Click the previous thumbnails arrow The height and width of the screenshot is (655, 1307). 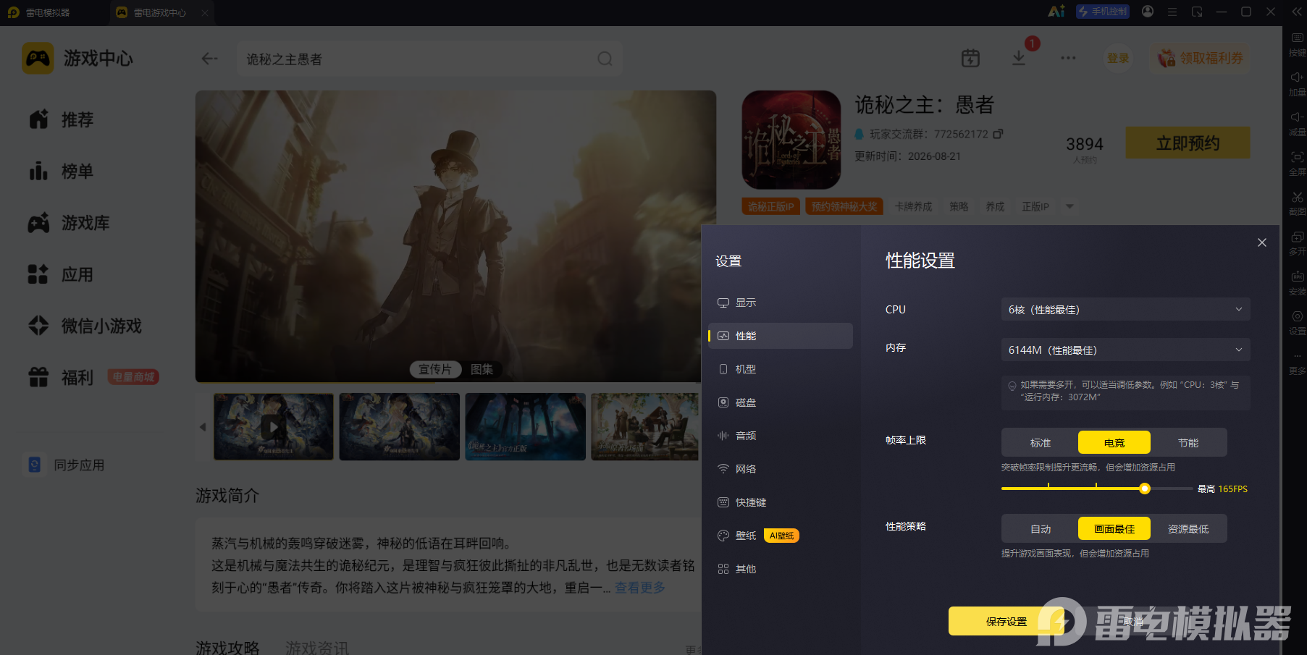click(203, 427)
